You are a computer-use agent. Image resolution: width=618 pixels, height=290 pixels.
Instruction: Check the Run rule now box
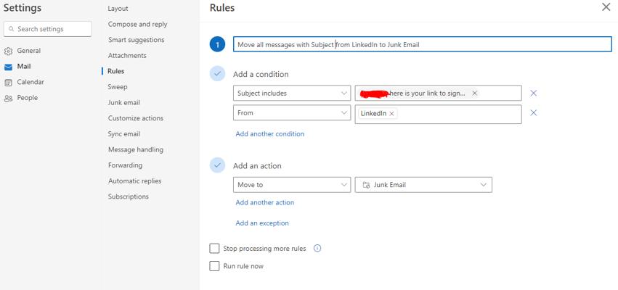(x=214, y=266)
